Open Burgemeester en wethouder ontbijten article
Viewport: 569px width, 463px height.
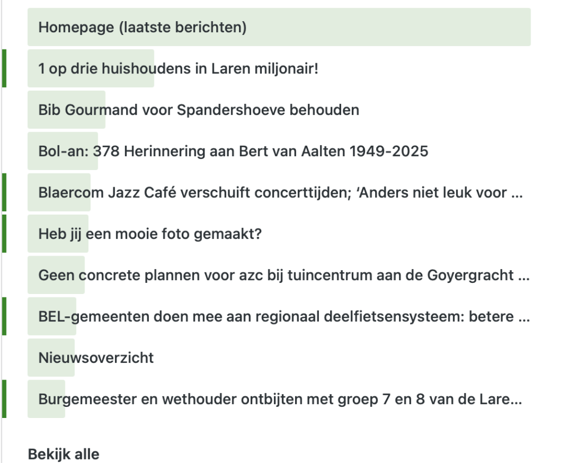click(x=280, y=399)
